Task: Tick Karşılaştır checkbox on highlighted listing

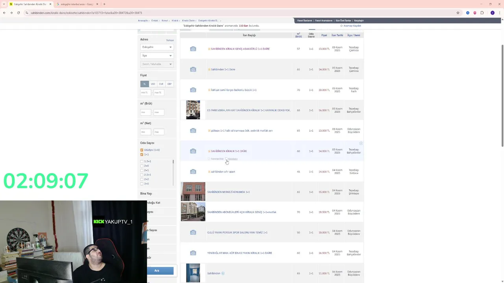Action: [226, 159]
